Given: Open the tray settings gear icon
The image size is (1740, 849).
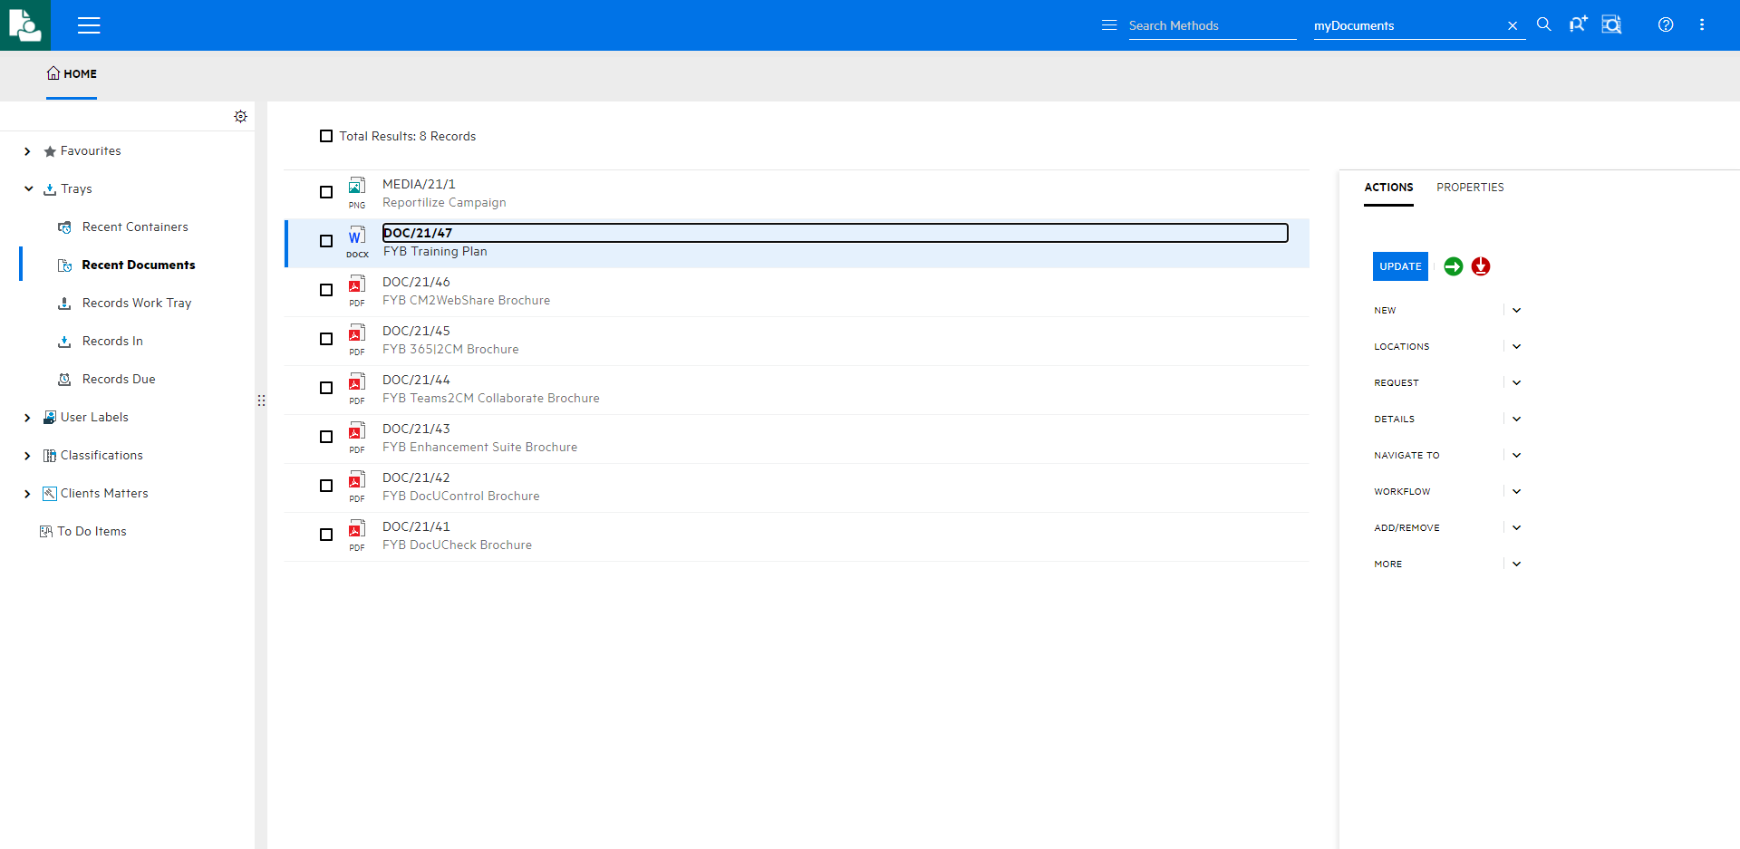Looking at the screenshot, I should [240, 116].
